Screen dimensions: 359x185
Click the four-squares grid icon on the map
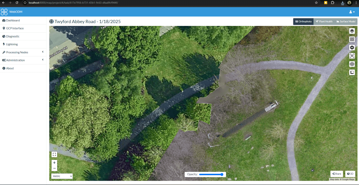(x=352, y=39)
